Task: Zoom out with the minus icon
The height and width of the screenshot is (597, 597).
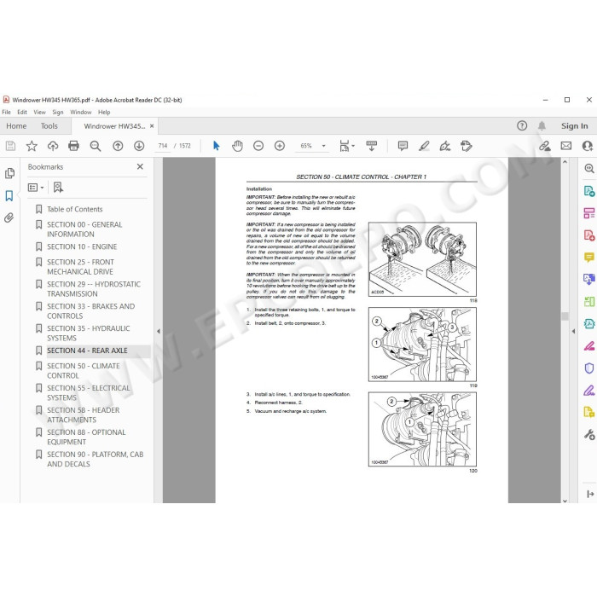Action: tap(258, 146)
